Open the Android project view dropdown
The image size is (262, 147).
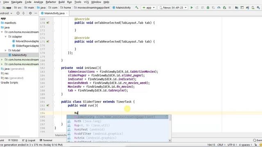click(x=6, y=13)
